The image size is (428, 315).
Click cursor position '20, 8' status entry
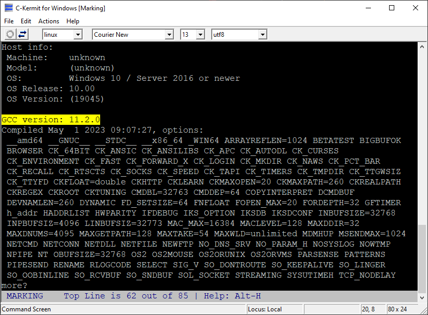(x=368, y=309)
